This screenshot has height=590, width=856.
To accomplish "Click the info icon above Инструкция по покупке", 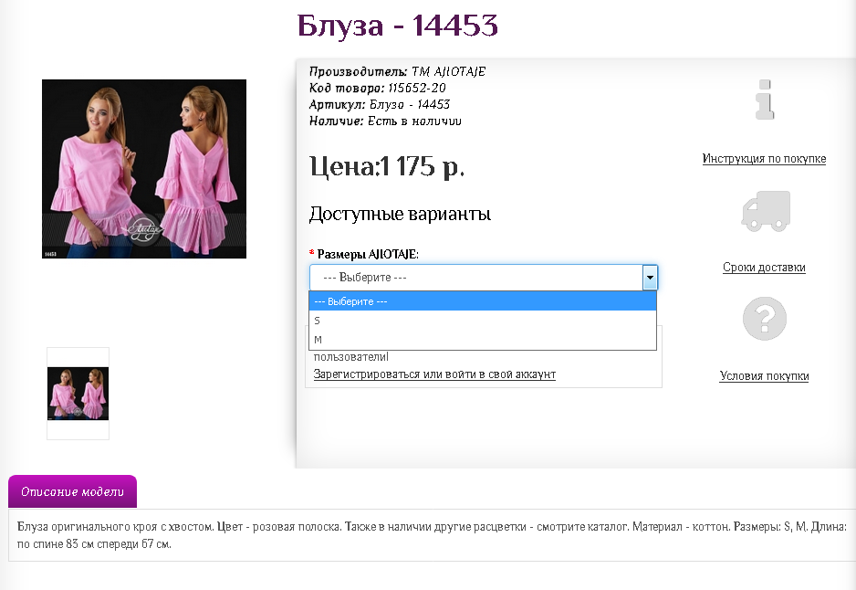I will 765,100.
